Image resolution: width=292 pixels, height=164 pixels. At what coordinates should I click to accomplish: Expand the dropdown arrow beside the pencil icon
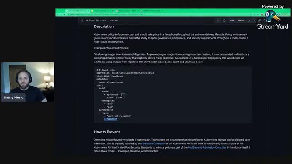(255, 20)
